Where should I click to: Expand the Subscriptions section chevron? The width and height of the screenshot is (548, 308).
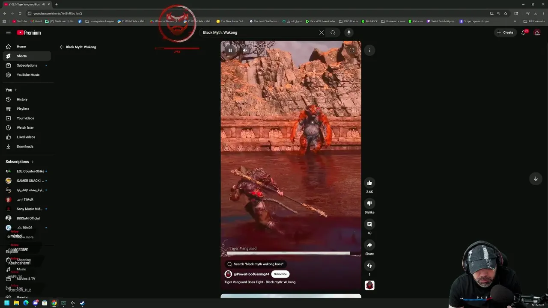(x=33, y=162)
